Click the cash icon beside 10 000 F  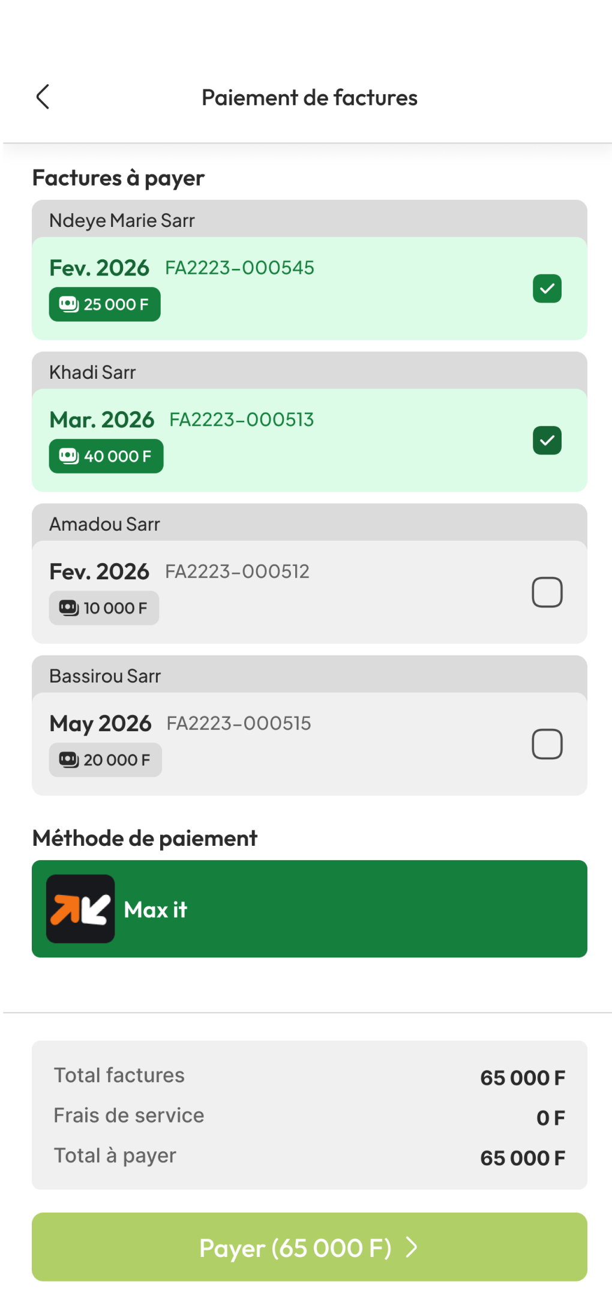69,608
